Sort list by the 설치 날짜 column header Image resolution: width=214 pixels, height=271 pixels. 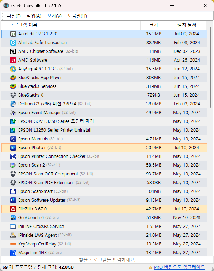point(187,25)
